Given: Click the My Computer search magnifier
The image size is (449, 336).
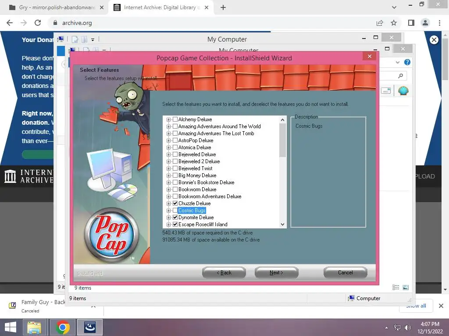Looking at the screenshot, I should pyautogui.click(x=400, y=76).
